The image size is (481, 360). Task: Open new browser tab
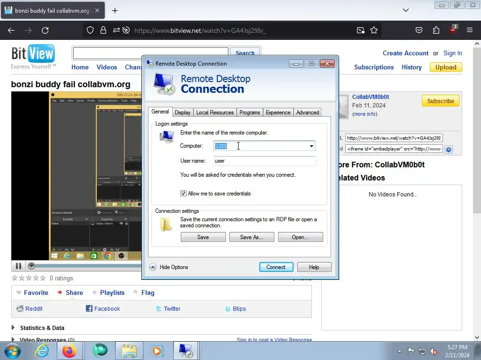pyautogui.click(x=115, y=11)
